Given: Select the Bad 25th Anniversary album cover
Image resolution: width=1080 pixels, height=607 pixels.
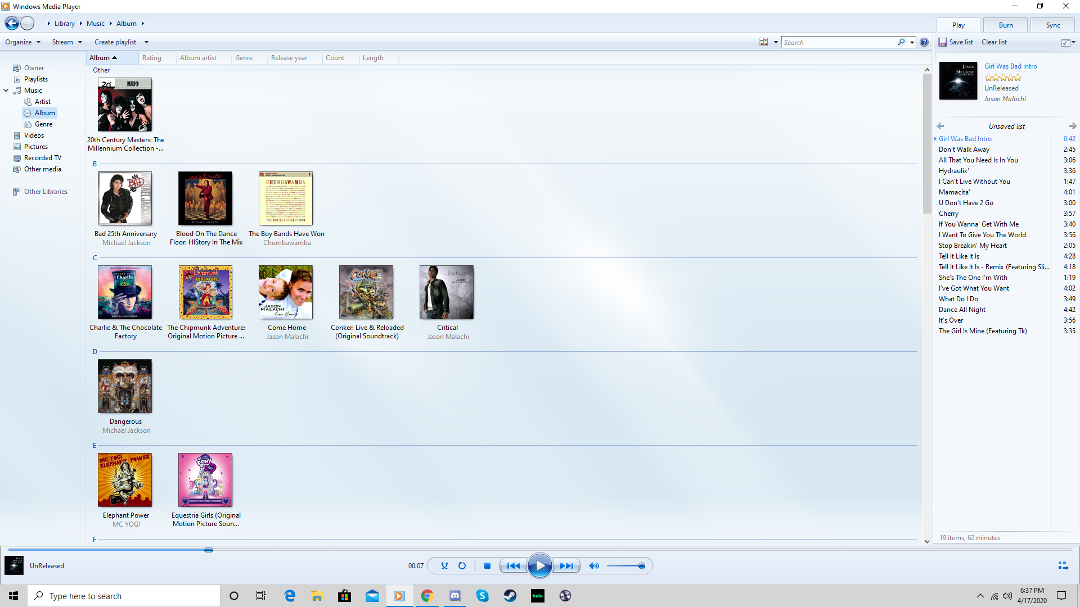Looking at the screenshot, I should (125, 198).
